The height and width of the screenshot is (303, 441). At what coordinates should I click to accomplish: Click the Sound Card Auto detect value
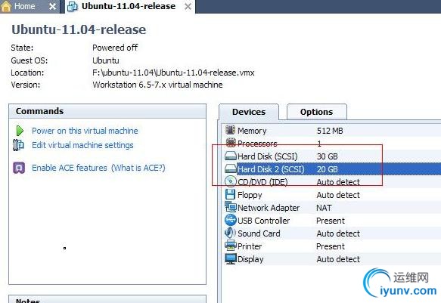(x=338, y=233)
